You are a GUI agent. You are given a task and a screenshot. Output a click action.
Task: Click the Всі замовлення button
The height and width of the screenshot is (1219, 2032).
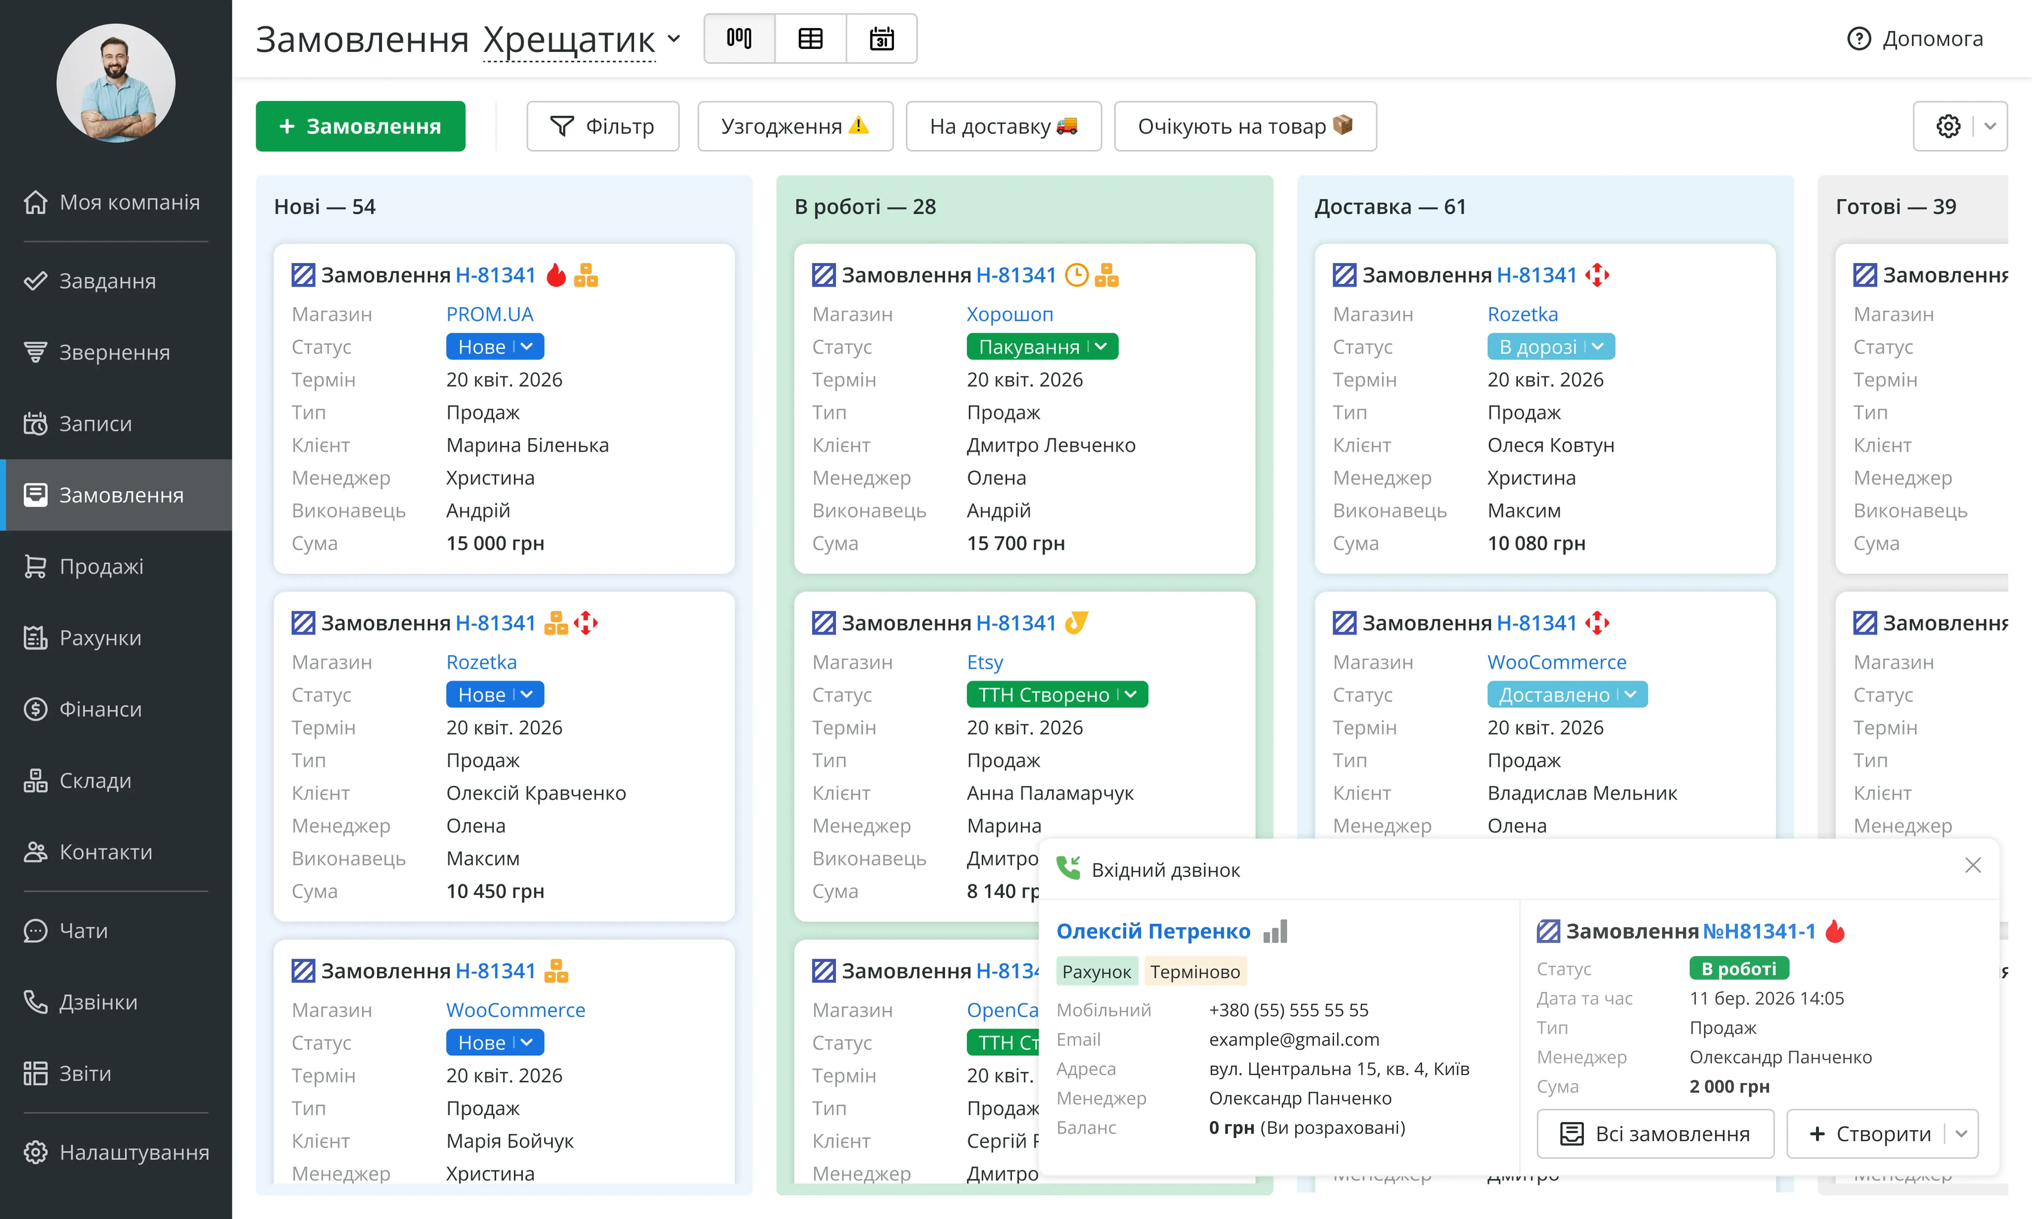pyautogui.click(x=1655, y=1135)
